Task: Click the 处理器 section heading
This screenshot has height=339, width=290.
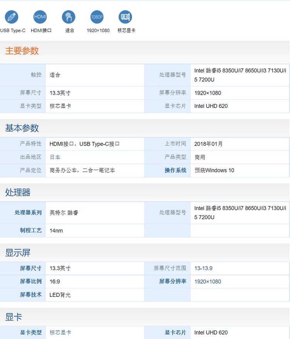Action: pos(18,192)
